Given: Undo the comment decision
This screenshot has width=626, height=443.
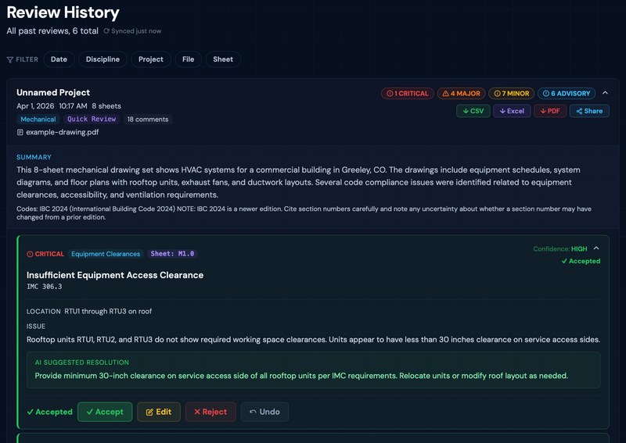Looking at the screenshot, I should click(x=264, y=412).
